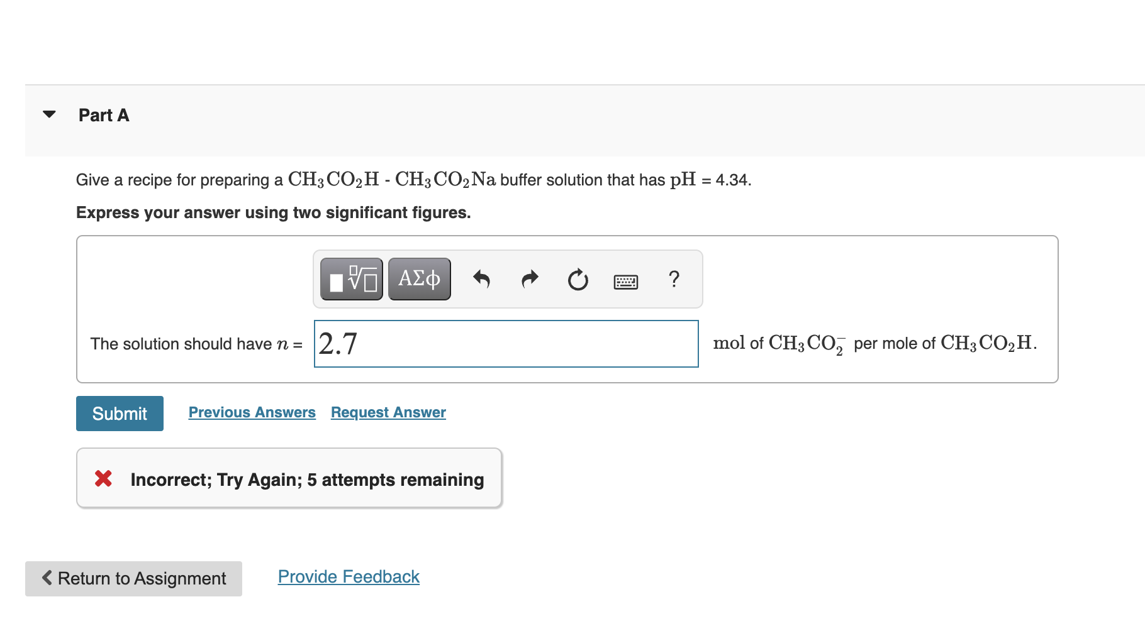This screenshot has height=631, width=1145.
Task: Click the Part A header
Action: point(104,115)
